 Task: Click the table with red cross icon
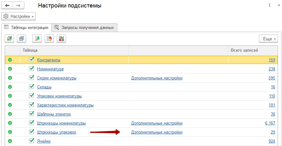[61, 39]
